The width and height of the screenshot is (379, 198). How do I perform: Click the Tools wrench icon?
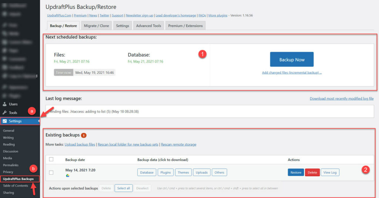pos(4,113)
